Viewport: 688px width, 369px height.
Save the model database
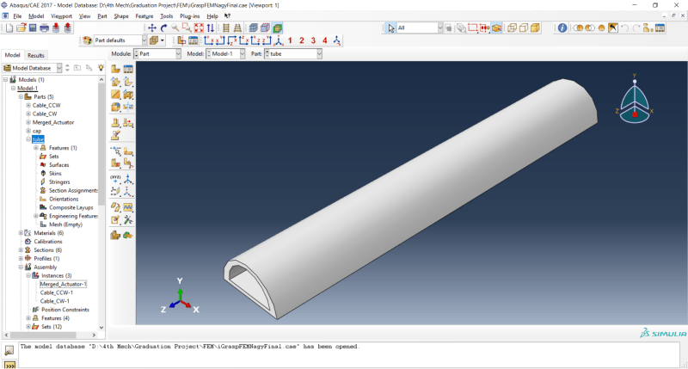(33, 28)
